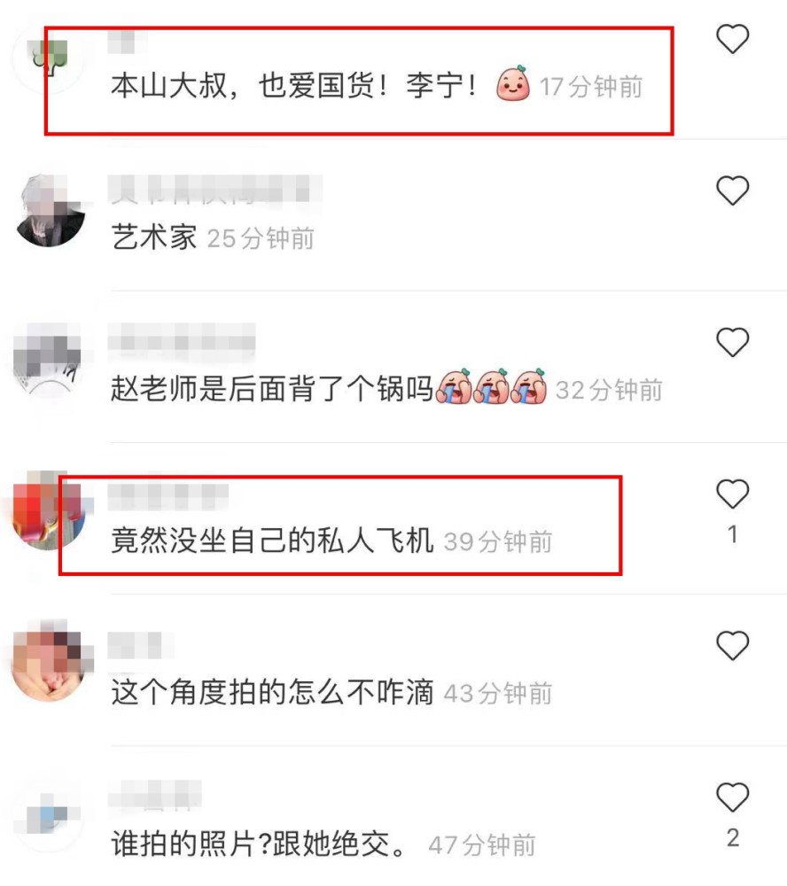Open red avatar of private jet commenter
This screenshot has width=787, height=886.
[x=48, y=512]
